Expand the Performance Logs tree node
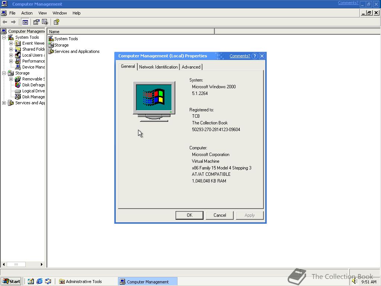 pyautogui.click(x=11, y=61)
